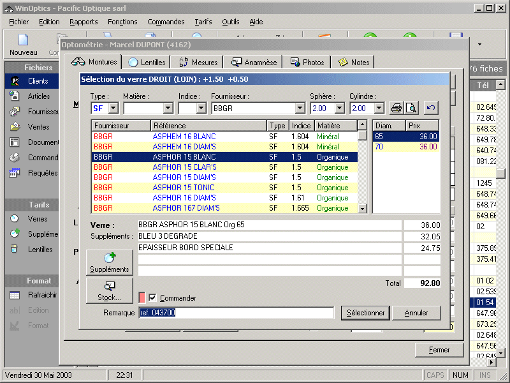The image size is (510, 383).
Task: Open the Fournisseur dropdown showing BBGR
Action: (x=300, y=109)
